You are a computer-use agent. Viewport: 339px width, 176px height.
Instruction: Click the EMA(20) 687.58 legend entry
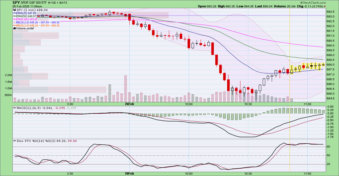pyautogui.click(x=27, y=13)
